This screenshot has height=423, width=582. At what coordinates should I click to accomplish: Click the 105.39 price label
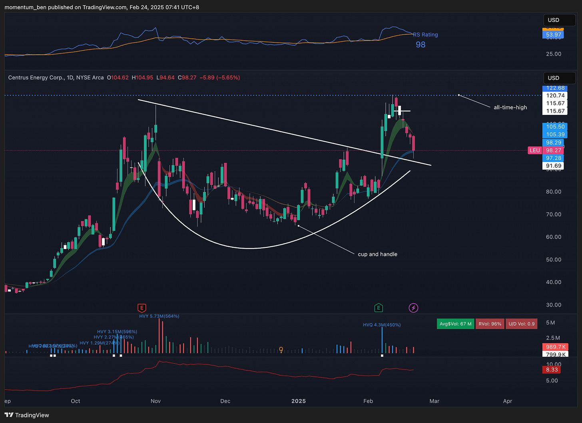[556, 134]
